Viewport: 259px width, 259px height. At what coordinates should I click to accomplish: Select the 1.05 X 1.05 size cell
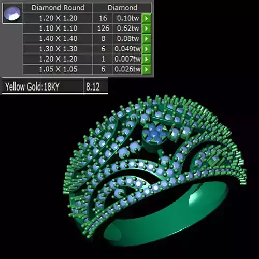click(x=58, y=69)
